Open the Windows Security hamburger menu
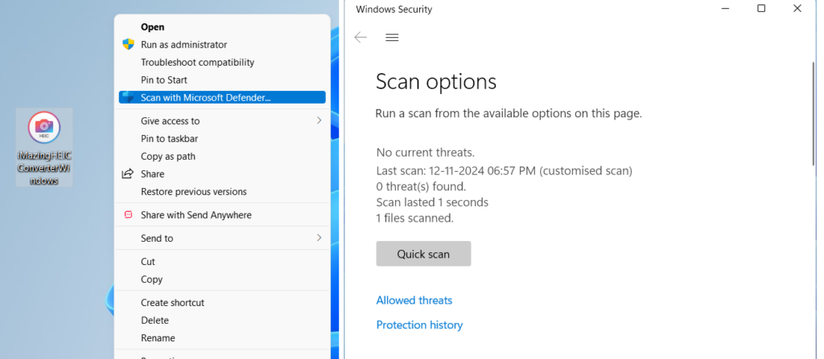 [x=392, y=37]
